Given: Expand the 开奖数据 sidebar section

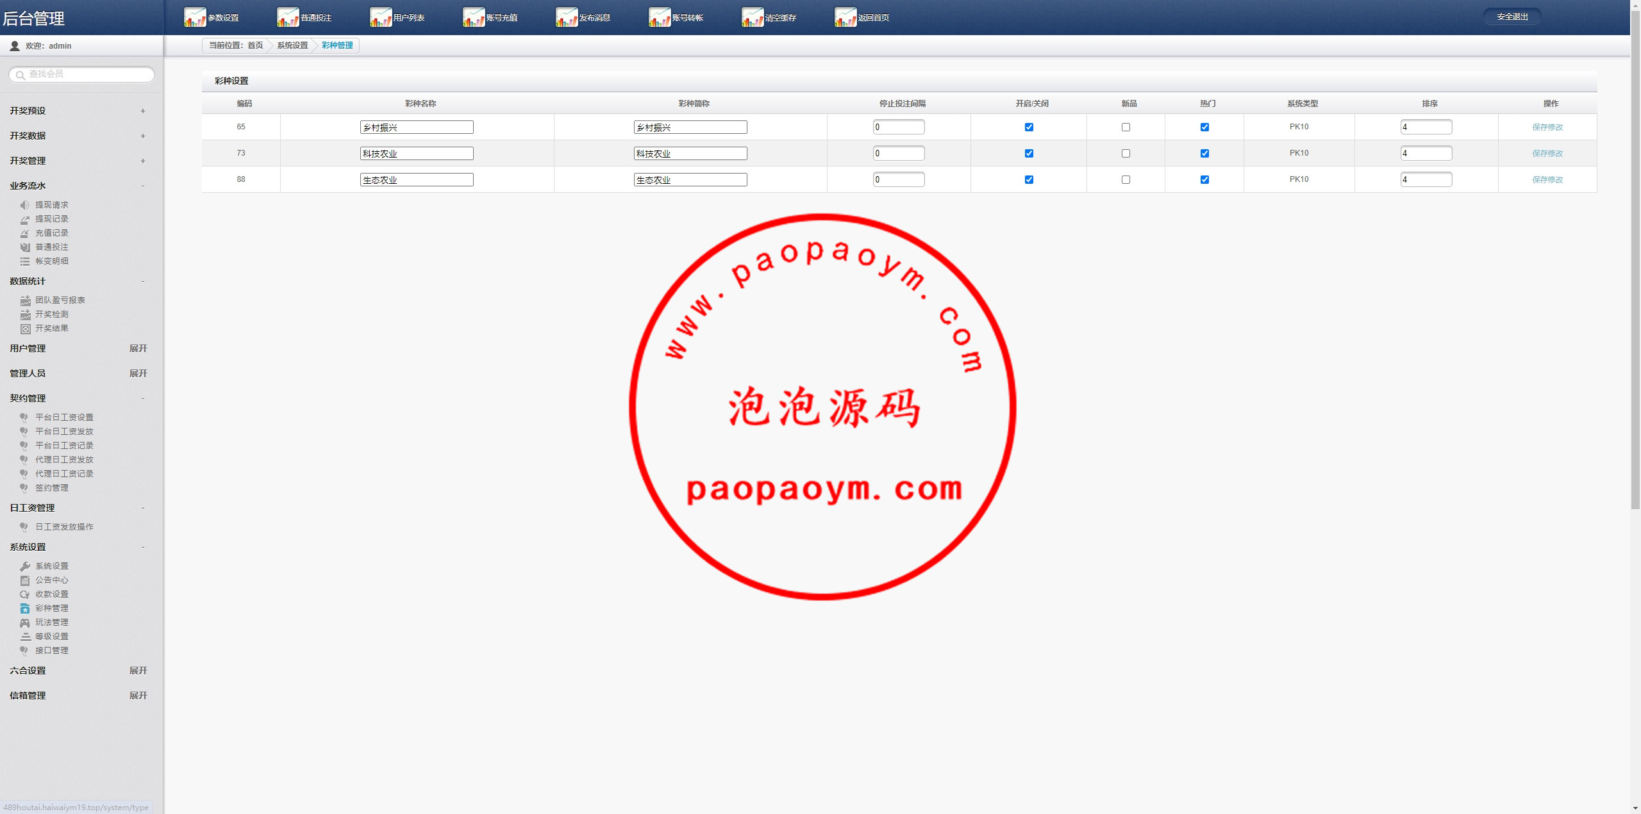Looking at the screenshot, I should pos(143,136).
